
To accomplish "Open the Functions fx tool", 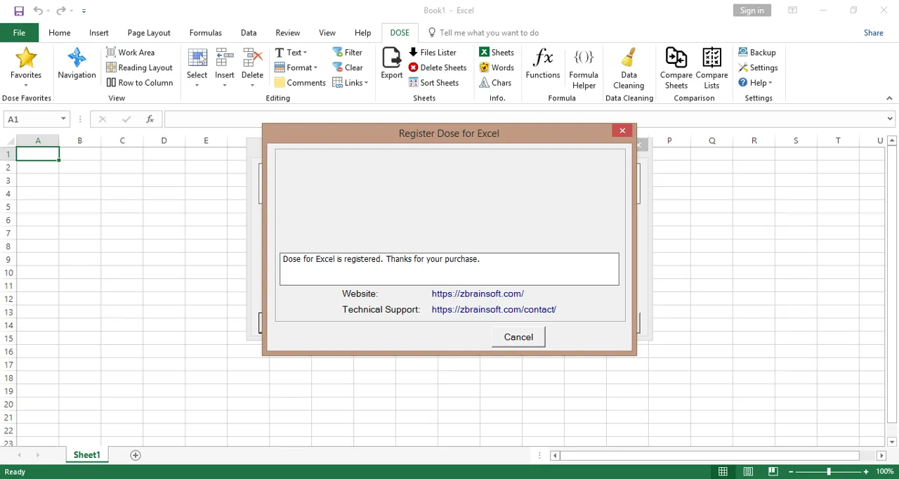I will pos(543,64).
